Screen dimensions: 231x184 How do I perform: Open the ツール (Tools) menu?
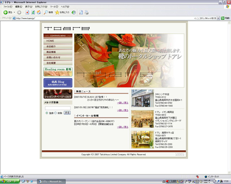point(54,7)
